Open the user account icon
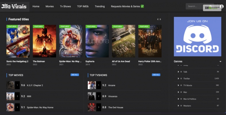The width and height of the screenshot is (226, 115). click(222, 6)
